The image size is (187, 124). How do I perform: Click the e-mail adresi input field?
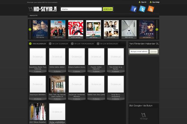(x=139, y=52)
